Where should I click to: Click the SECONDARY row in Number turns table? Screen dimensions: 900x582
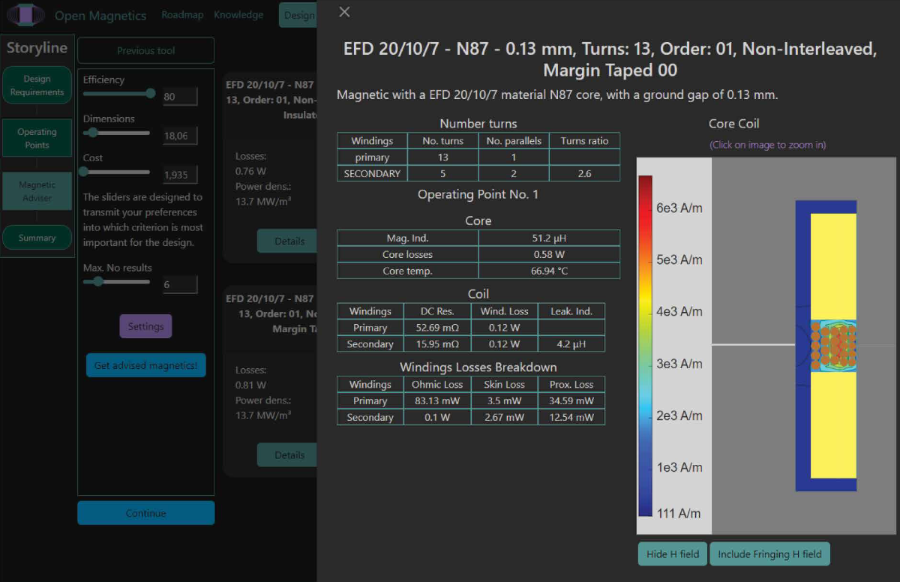pos(478,173)
